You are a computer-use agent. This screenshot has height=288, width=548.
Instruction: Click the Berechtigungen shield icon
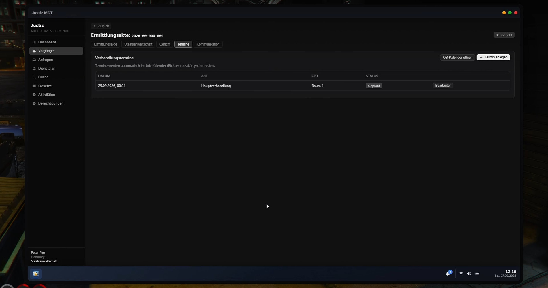[34, 103]
